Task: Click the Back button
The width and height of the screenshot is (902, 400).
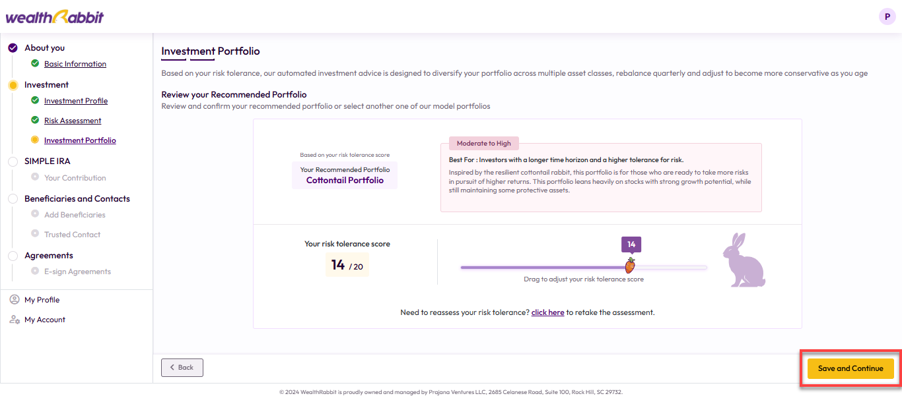Action: pyautogui.click(x=182, y=367)
